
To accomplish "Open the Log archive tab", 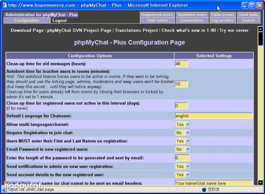I will [223, 20].
